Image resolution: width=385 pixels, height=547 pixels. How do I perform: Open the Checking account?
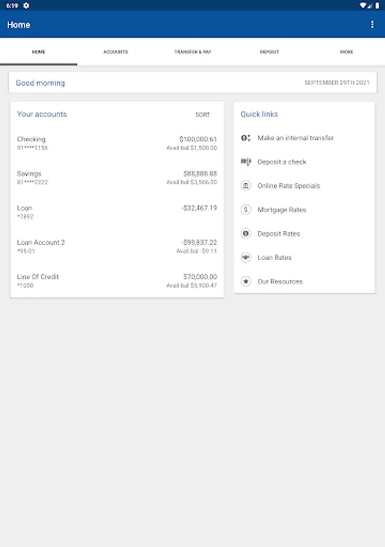[x=117, y=143]
